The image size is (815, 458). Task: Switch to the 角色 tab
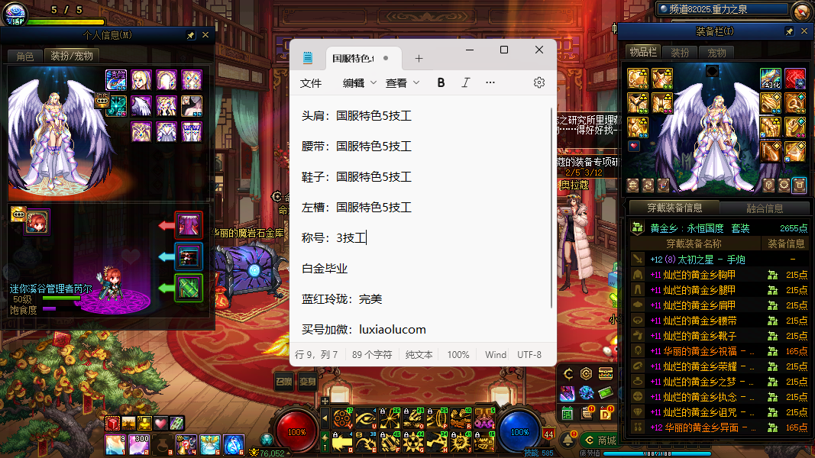click(24, 56)
